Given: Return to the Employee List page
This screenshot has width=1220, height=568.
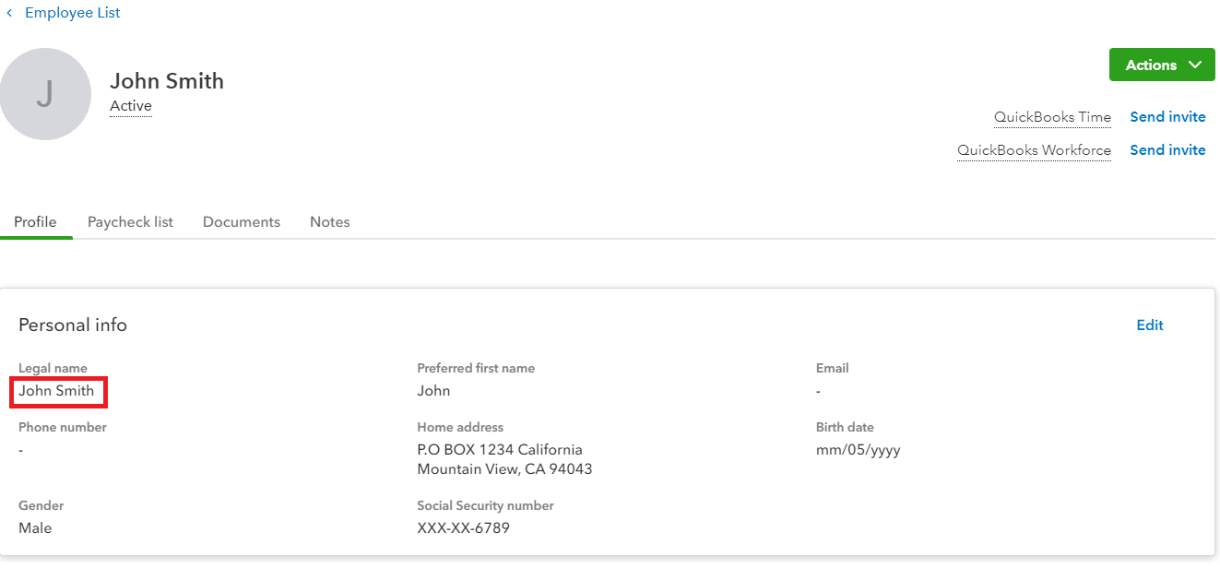Looking at the screenshot, I should coord(72,13).
